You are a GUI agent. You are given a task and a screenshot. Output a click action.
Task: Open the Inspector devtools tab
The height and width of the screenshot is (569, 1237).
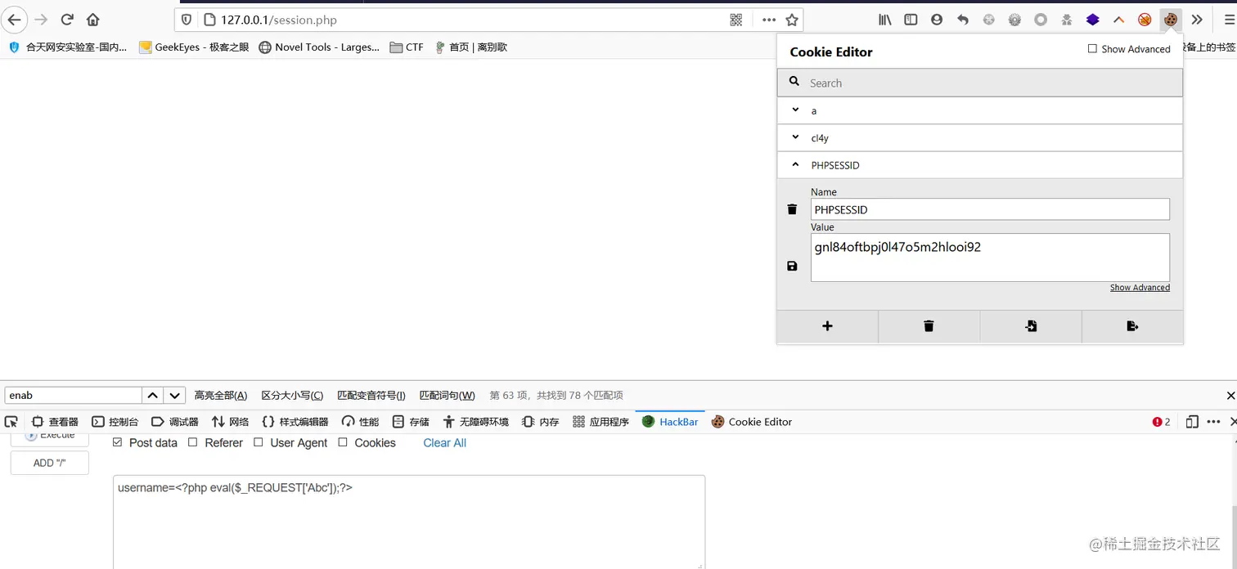pyautogui.click(x=55, y=422)
